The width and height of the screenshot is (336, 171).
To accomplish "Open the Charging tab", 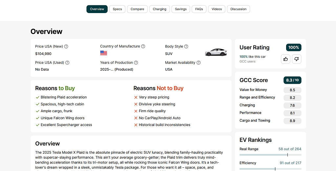I will [x=159, y=9].
